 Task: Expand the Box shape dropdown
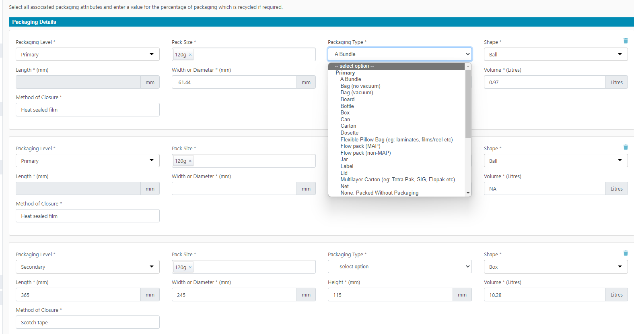pyautogui.click(x=555, y=267)
